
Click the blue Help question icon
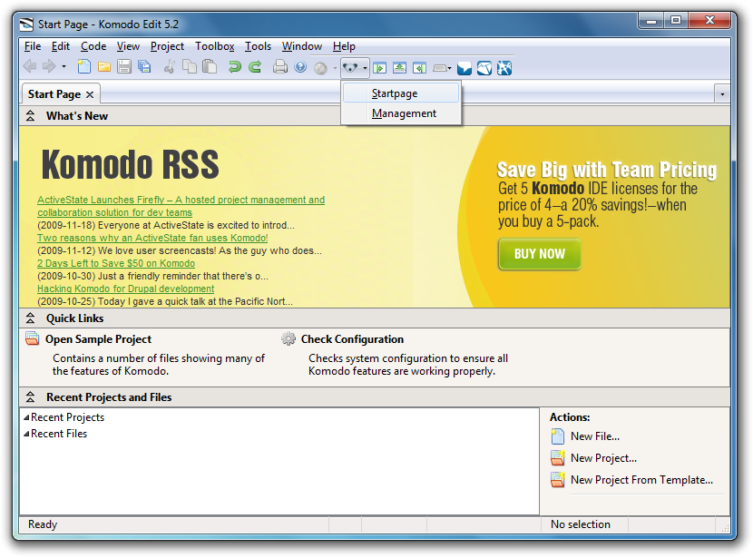[x=300, y=67]
